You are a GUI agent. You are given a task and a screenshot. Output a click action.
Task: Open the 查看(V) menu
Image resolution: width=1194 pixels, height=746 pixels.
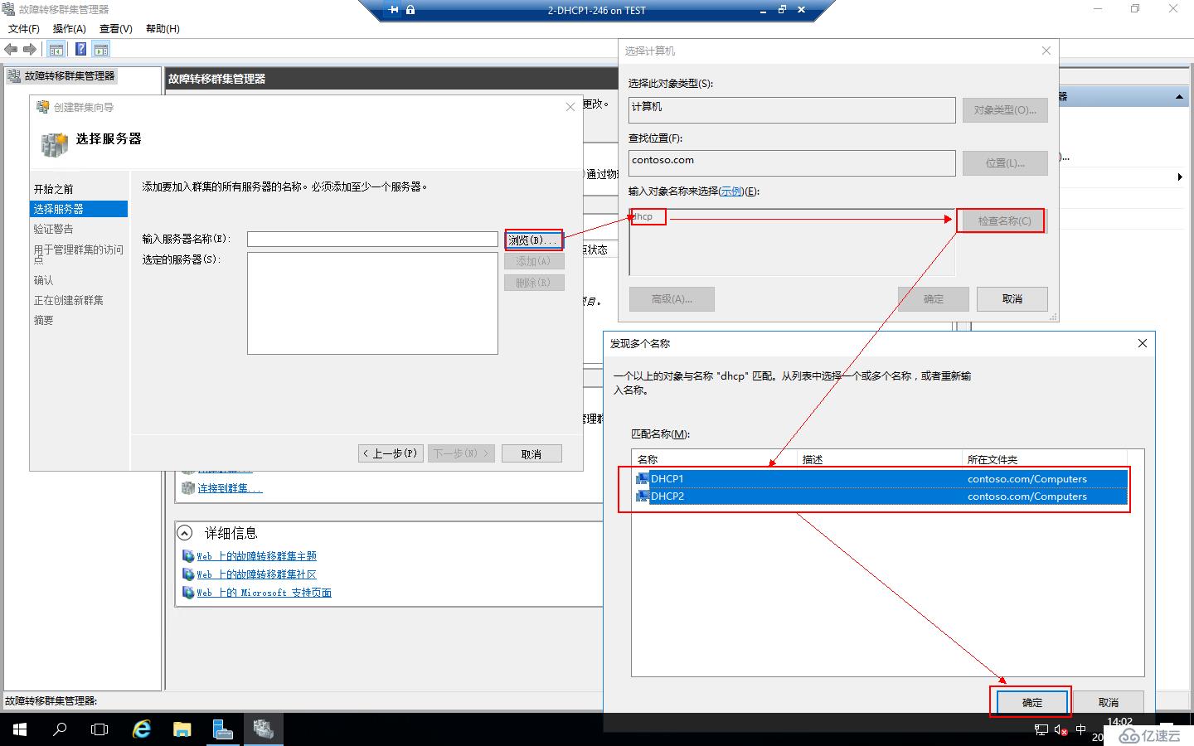point(116,28)
